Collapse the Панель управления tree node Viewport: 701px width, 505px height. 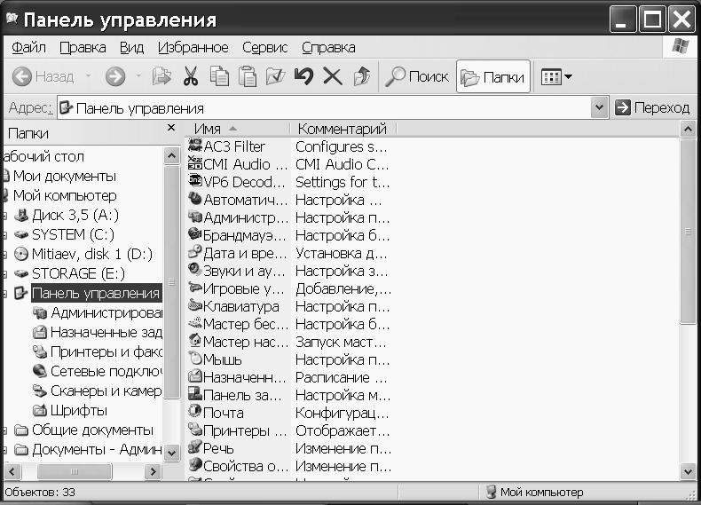(4, 294)
